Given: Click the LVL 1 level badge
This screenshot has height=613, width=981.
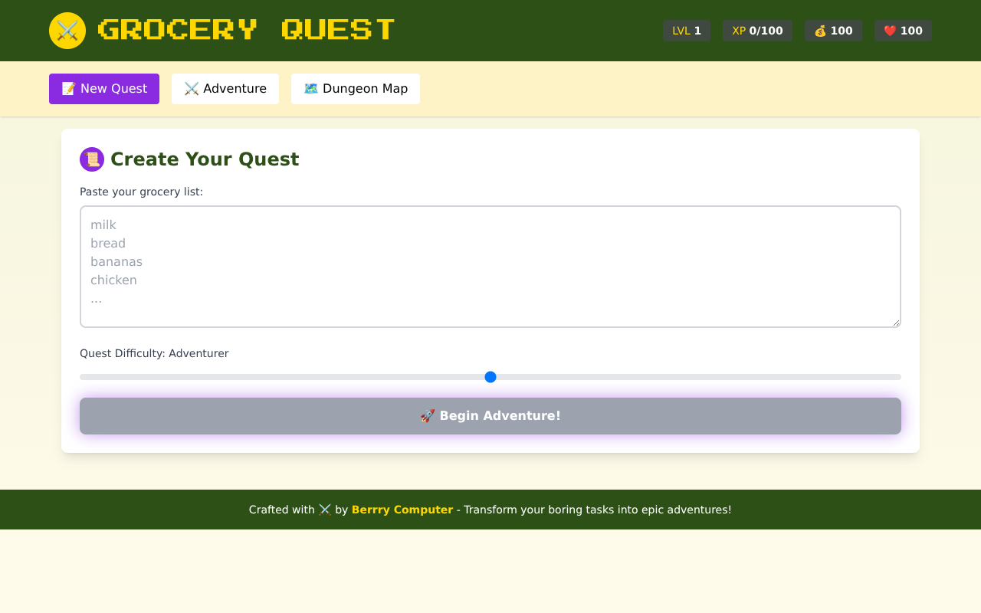Looking at the screenshot, I should pyautogui.click(x=687, y=31).
